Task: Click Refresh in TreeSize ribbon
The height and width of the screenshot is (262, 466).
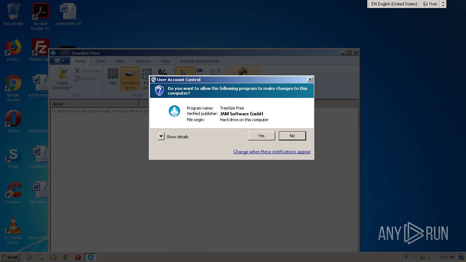Action: click(85, 79)
